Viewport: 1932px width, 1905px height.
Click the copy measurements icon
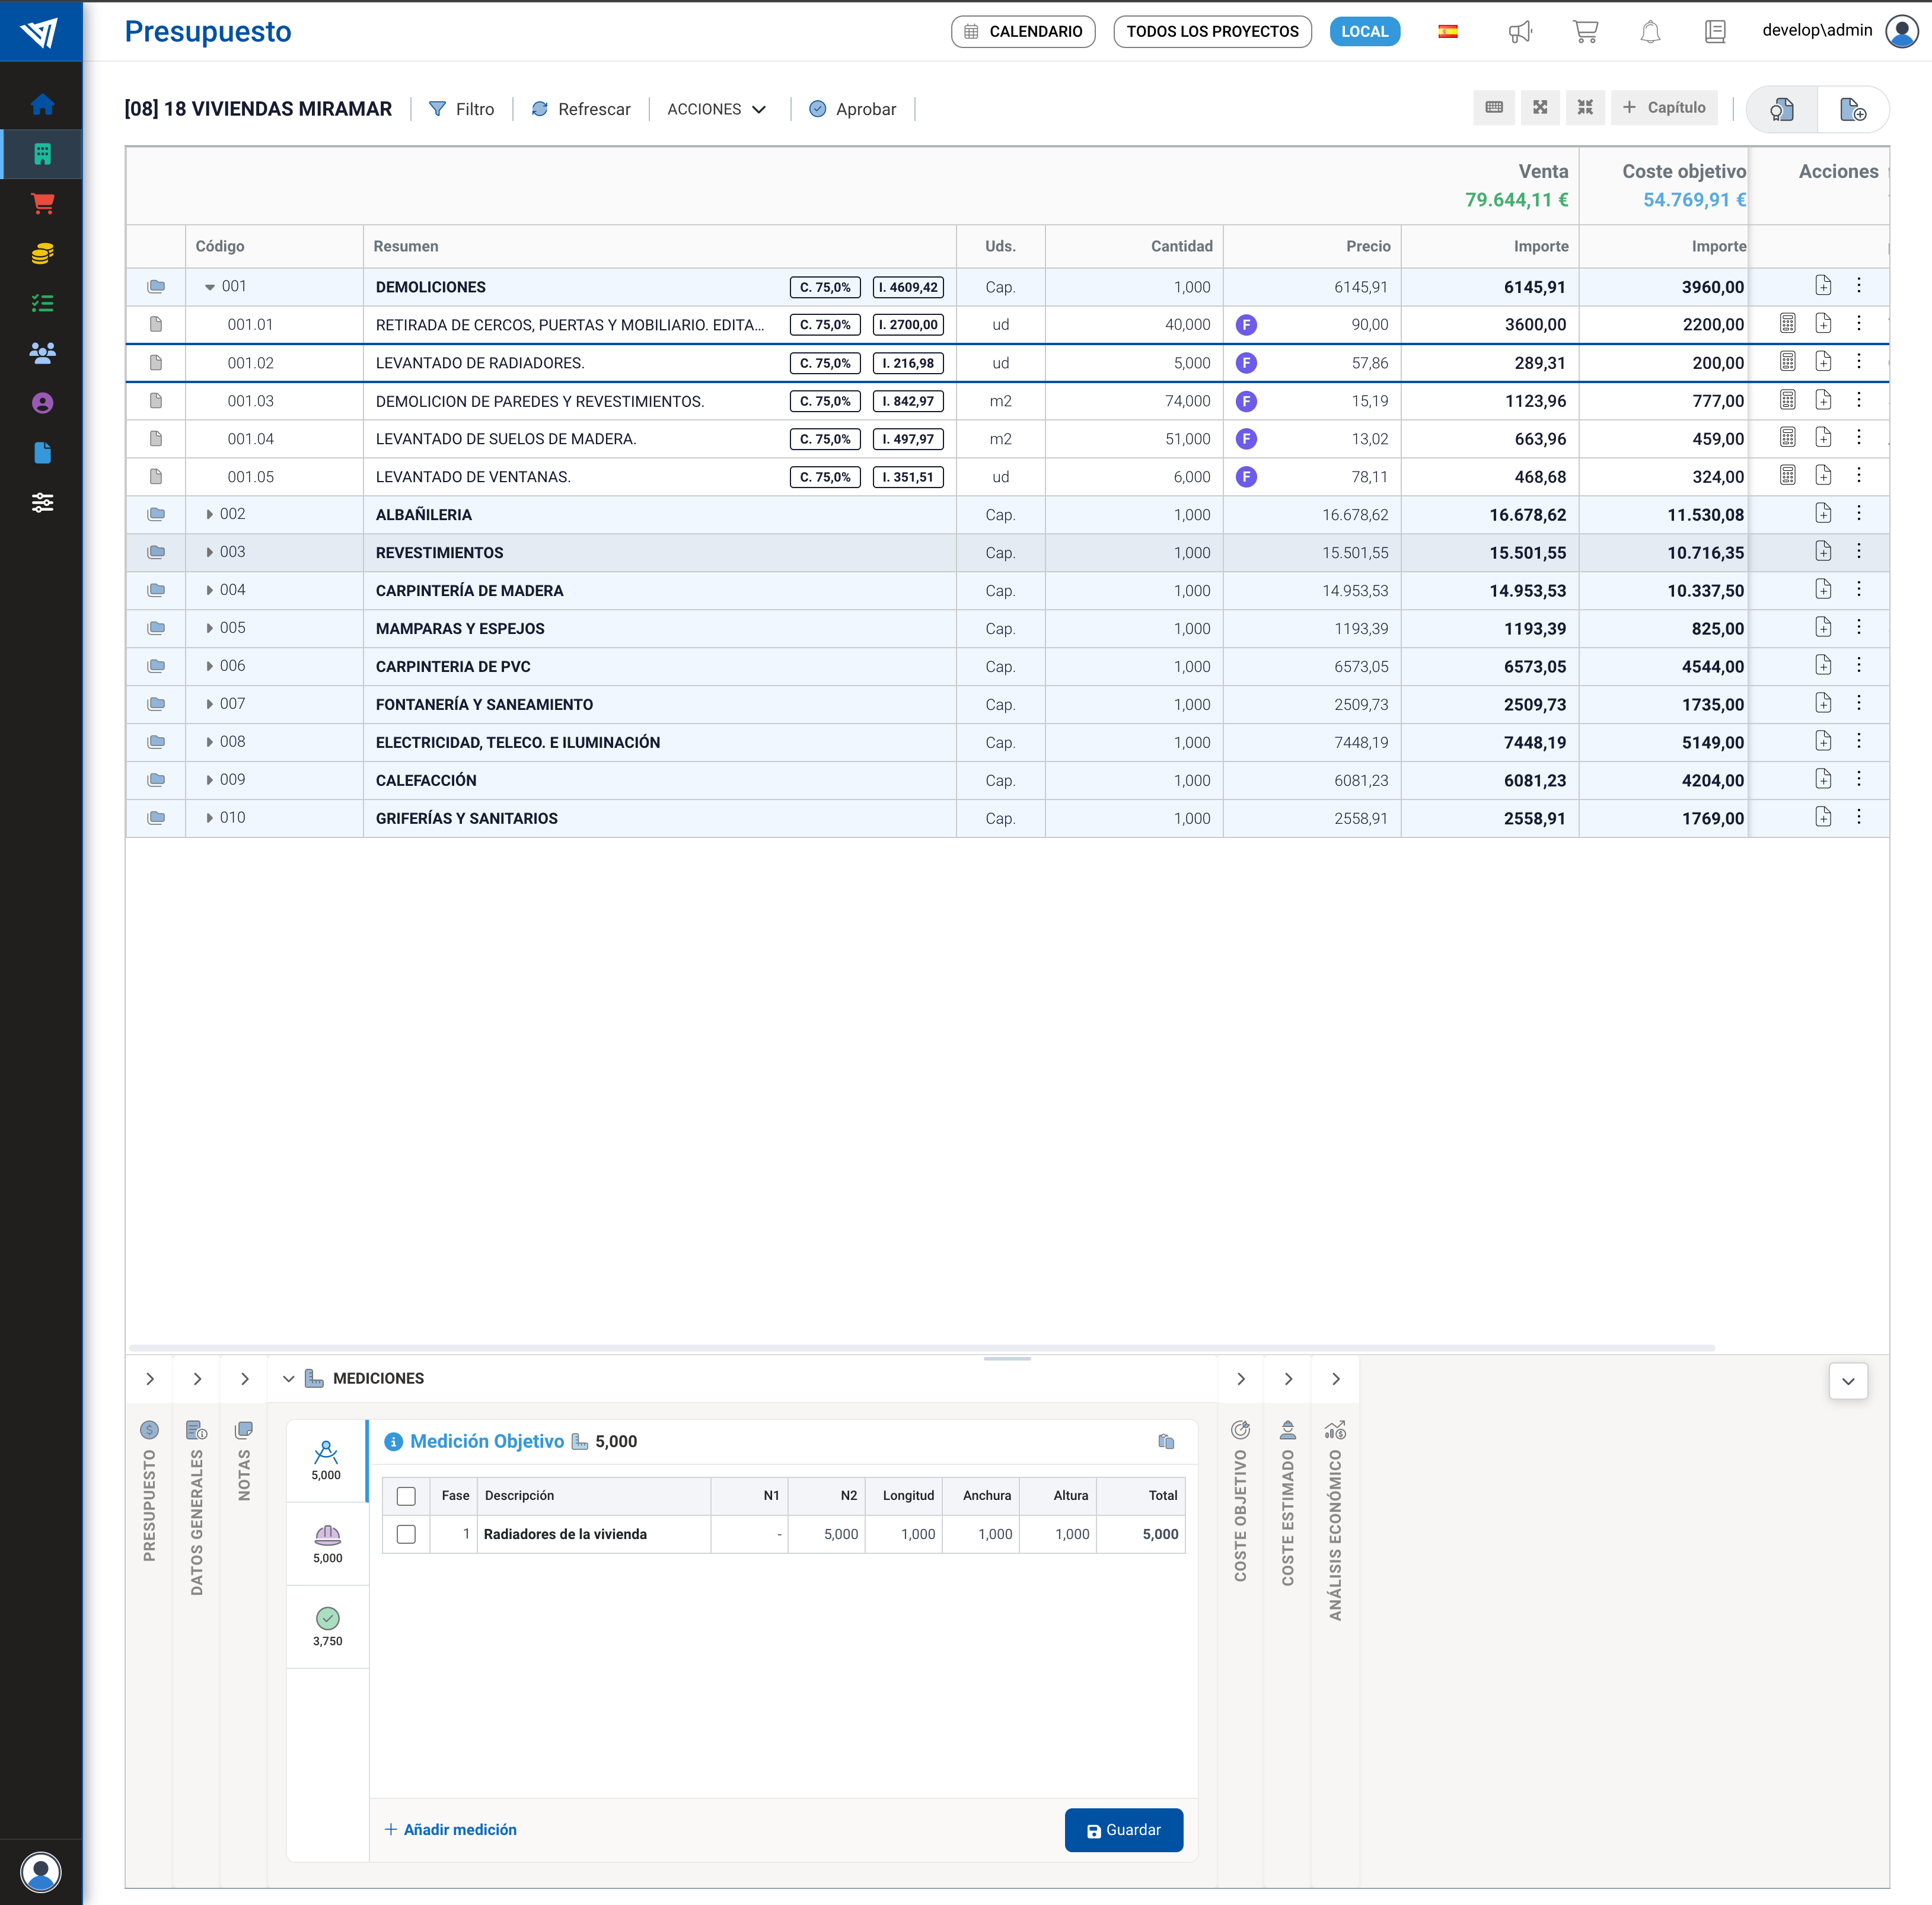point(1165,1441)
